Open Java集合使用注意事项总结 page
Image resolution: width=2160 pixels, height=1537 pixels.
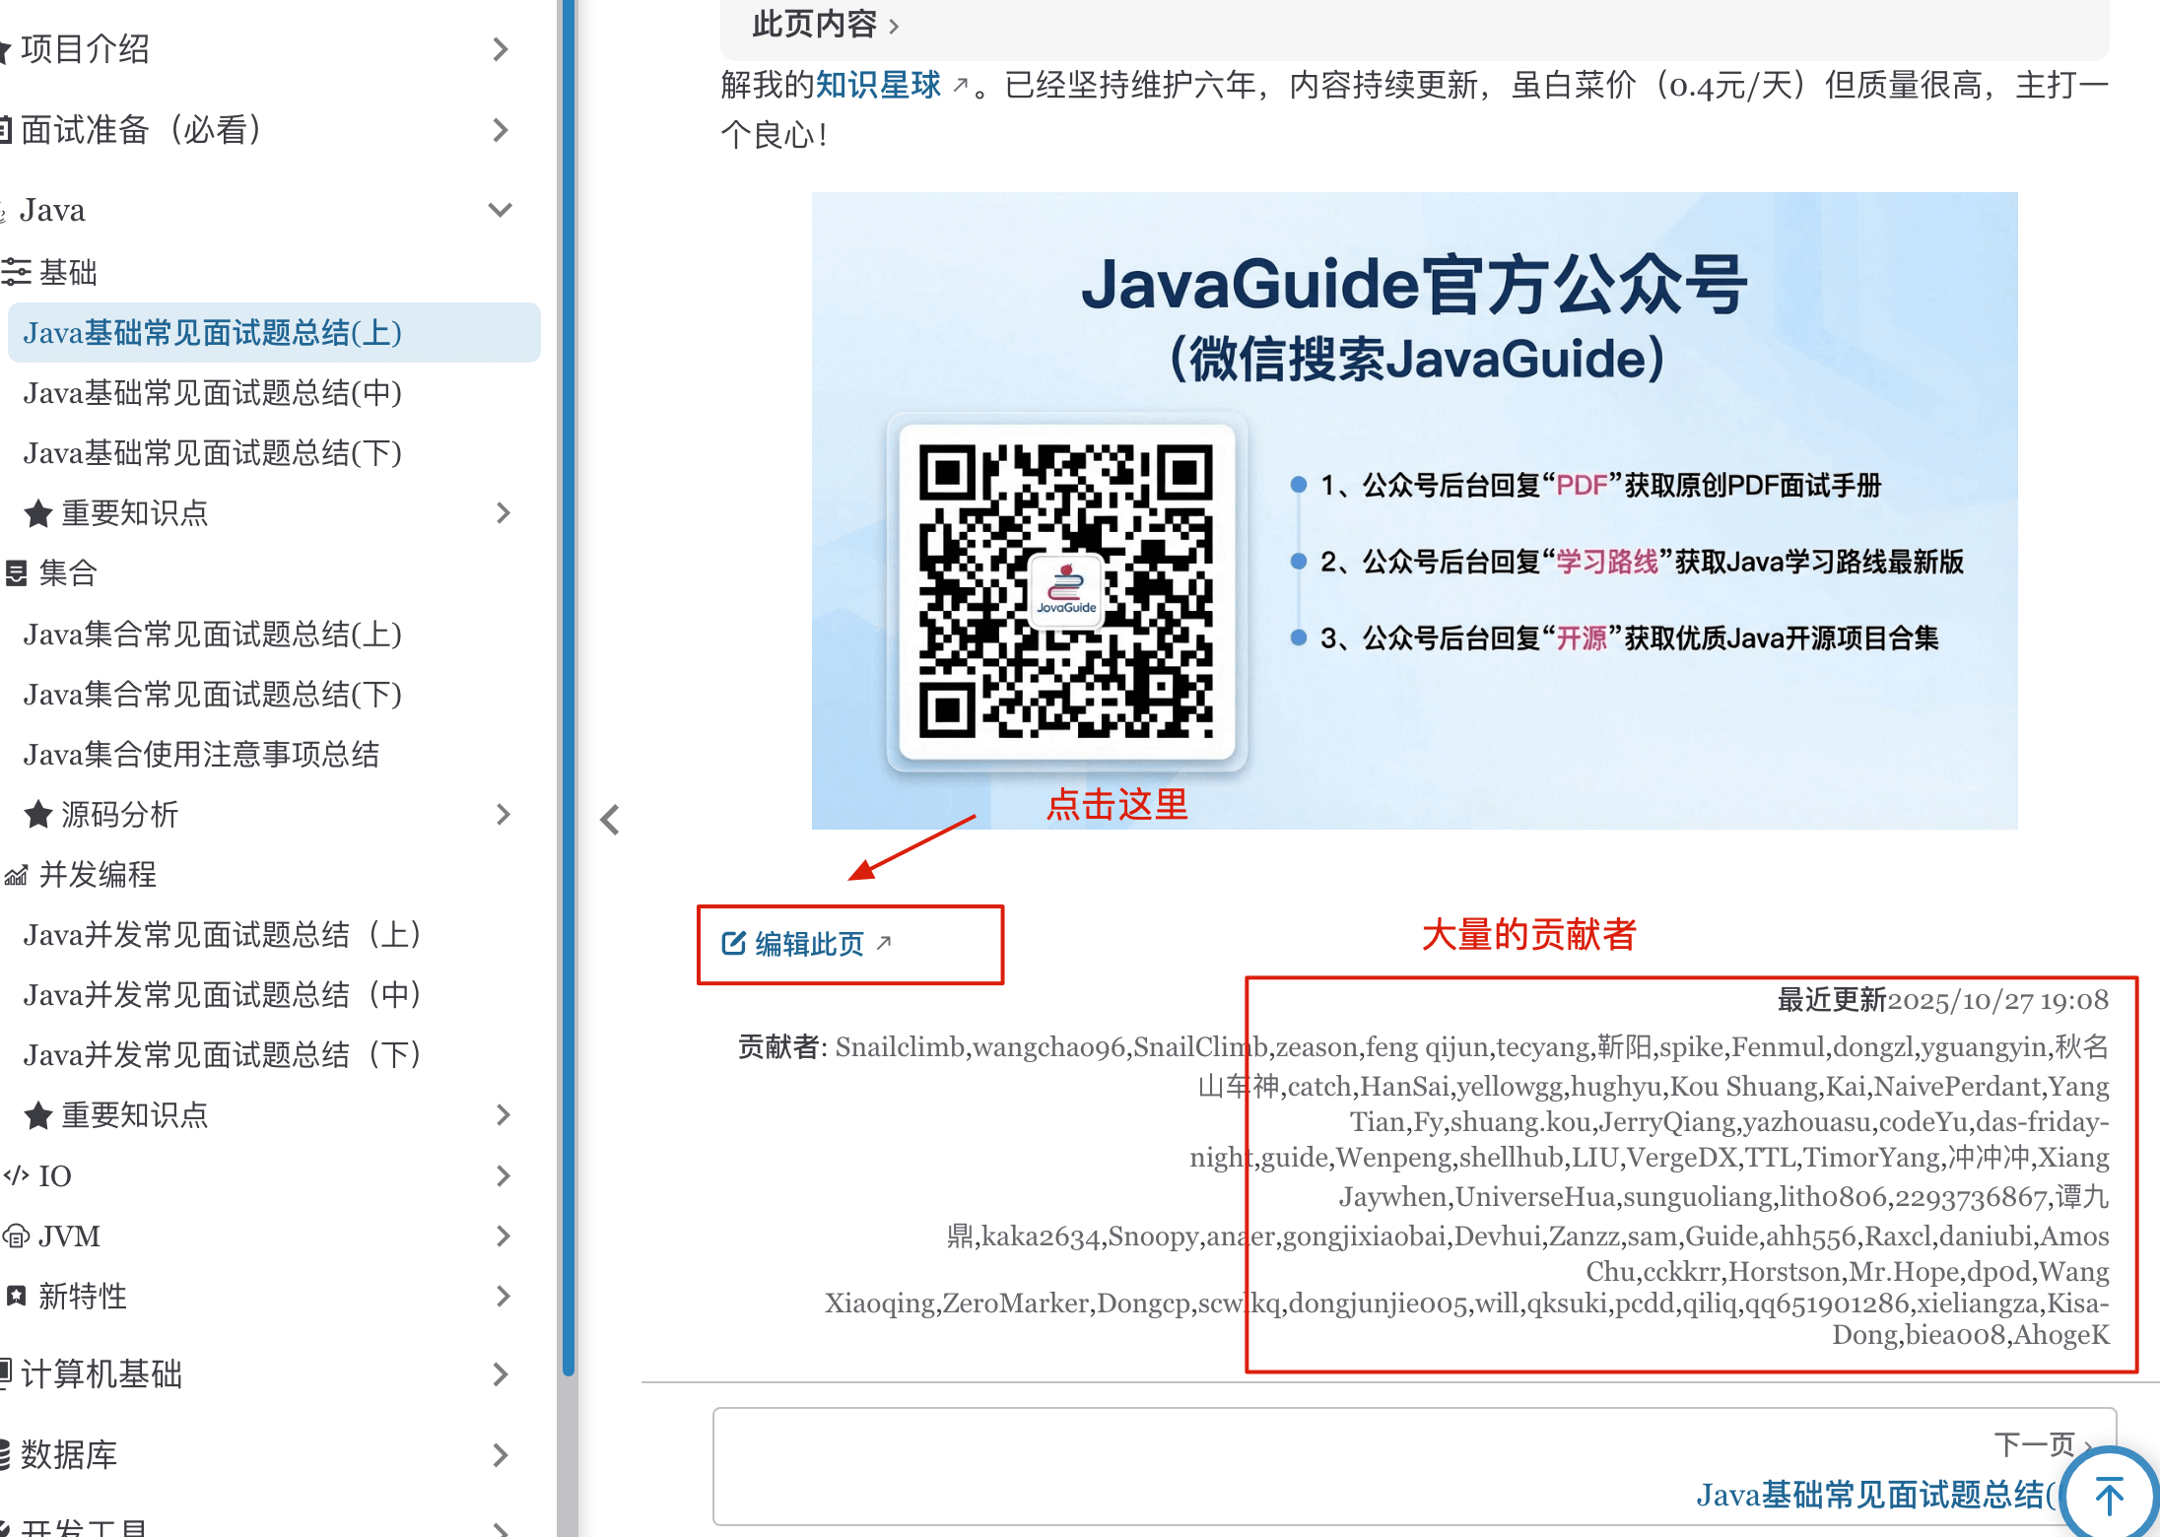[202, 755]
